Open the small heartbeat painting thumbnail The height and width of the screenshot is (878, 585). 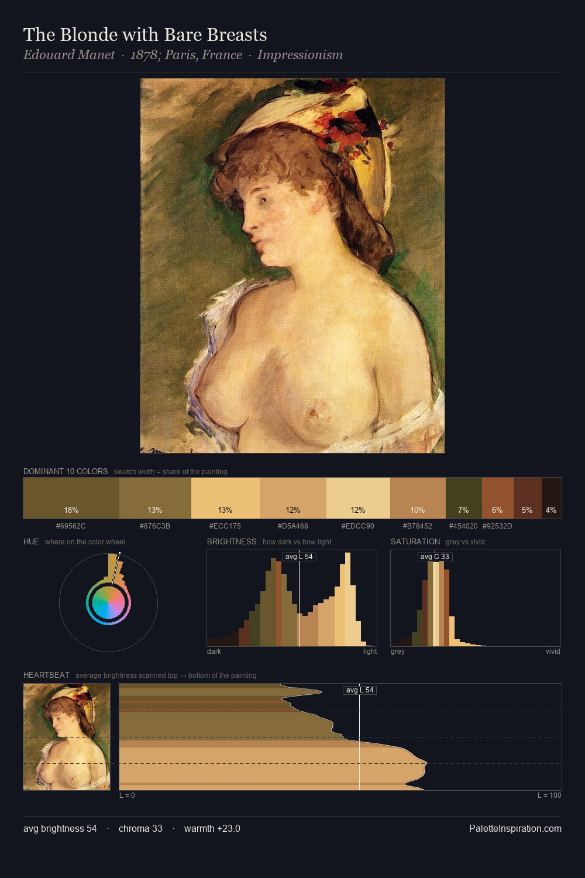point(67,737)
